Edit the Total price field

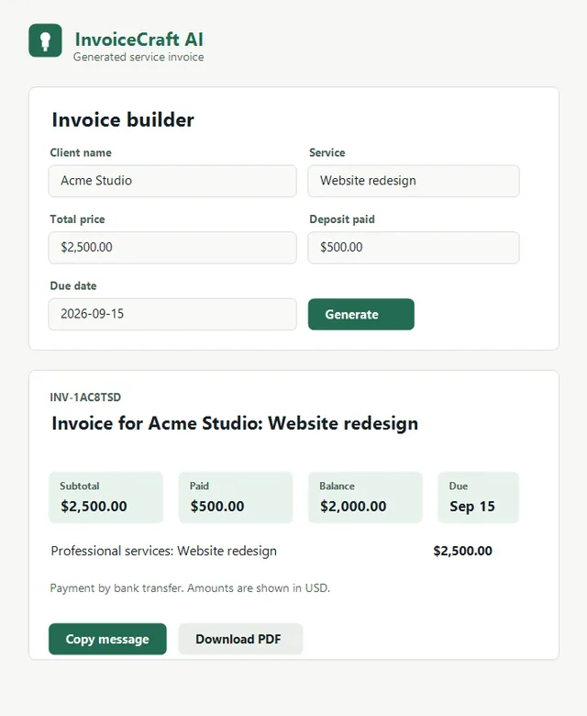click(172, 248)
